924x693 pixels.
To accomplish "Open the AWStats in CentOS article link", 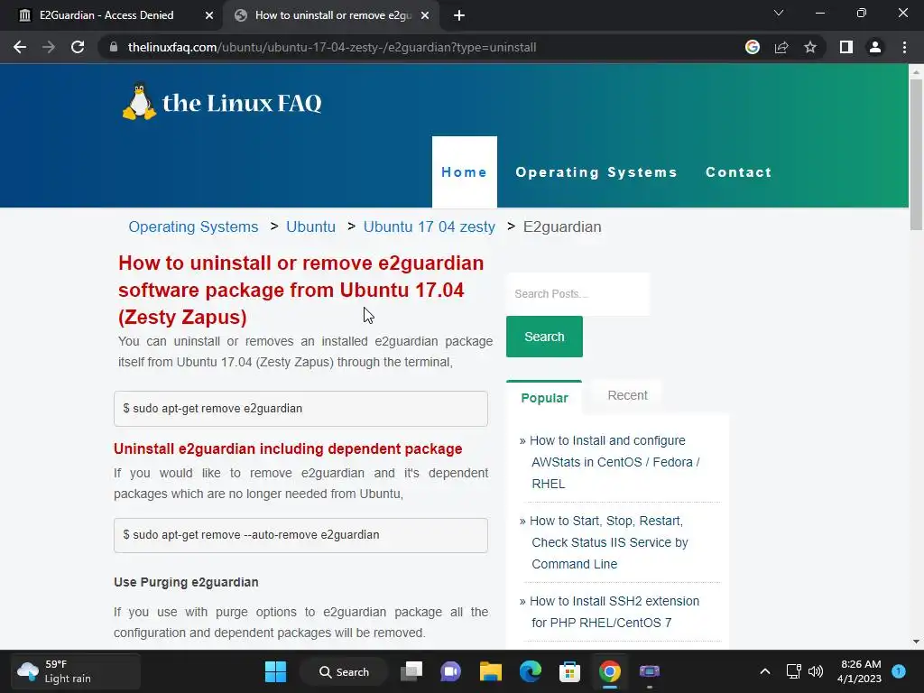I will [x=614, y=462].
